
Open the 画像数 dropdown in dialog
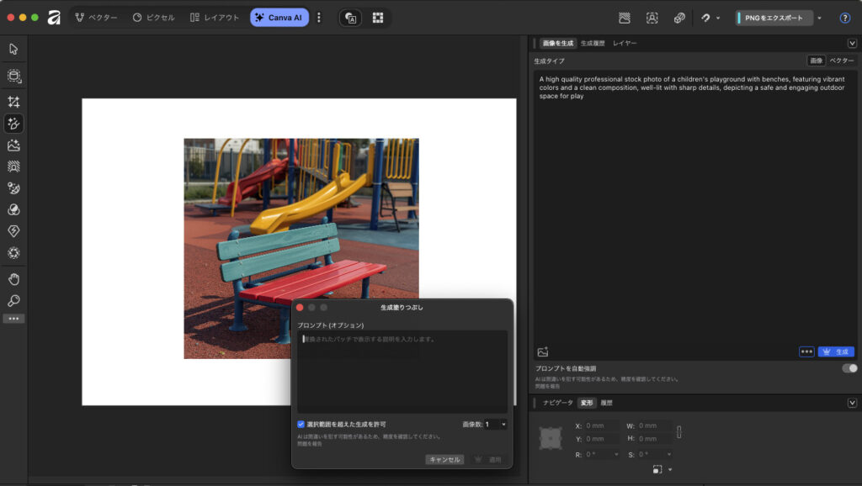tap(496, 425)
